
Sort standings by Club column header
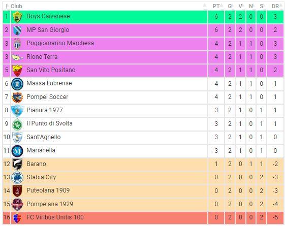coord(16,6)
